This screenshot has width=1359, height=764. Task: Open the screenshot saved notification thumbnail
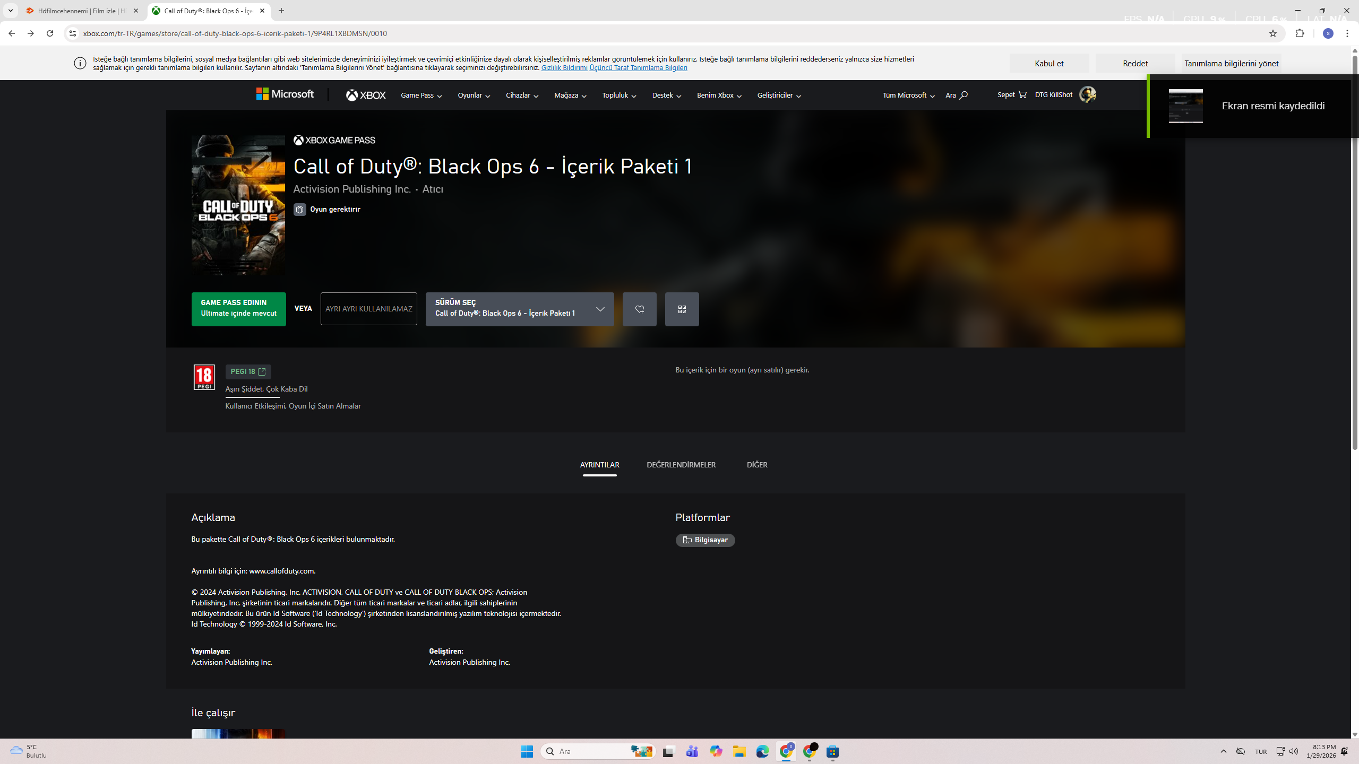click(1185, 106)
